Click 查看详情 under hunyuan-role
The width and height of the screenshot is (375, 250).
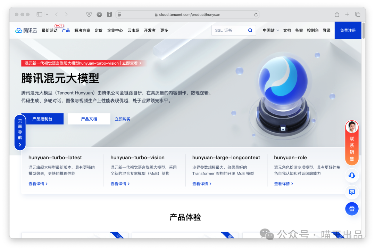[x=284, y=184]
